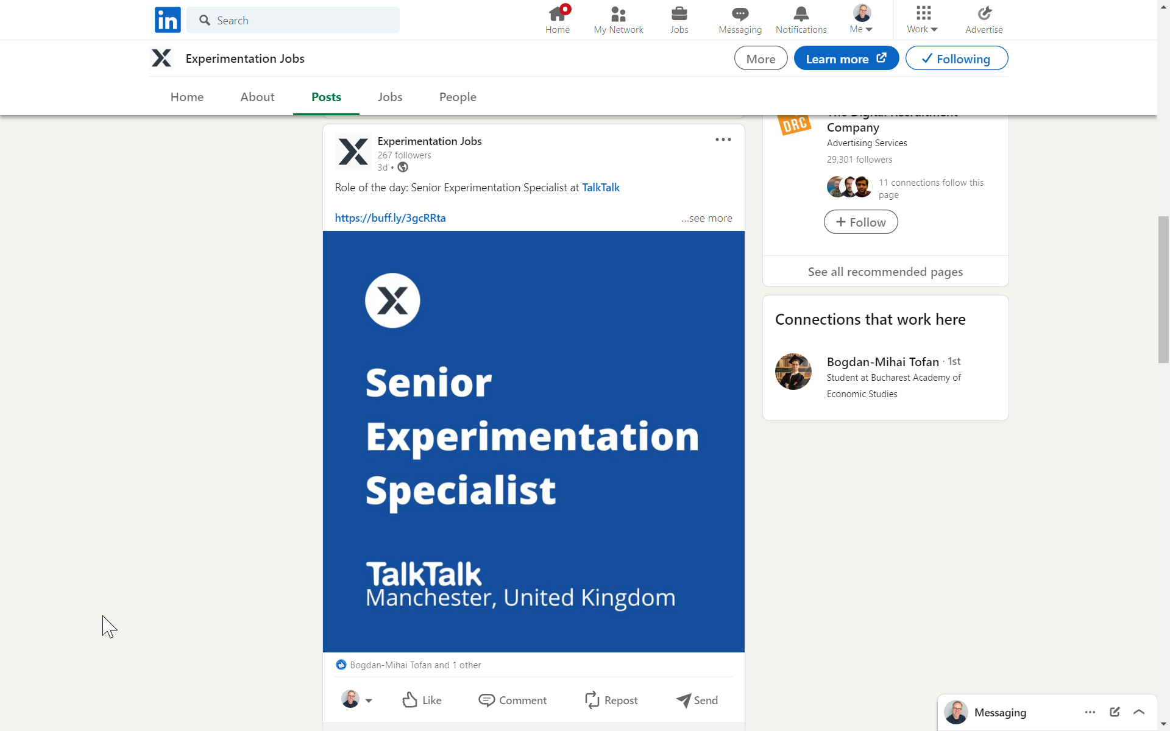
Task: Expand the Me profile menu
Action: click(861, 20)
